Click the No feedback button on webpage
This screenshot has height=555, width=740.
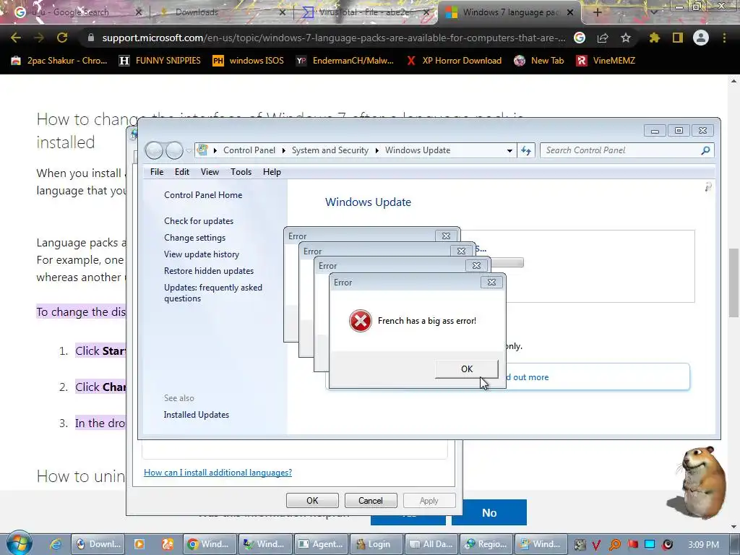pyautogui.click(x=489, y=512)
